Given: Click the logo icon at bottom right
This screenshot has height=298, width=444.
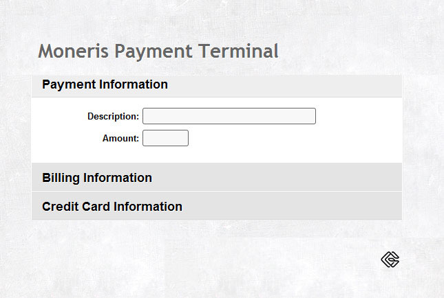Looking at the screenshot, I should [390, 260].
